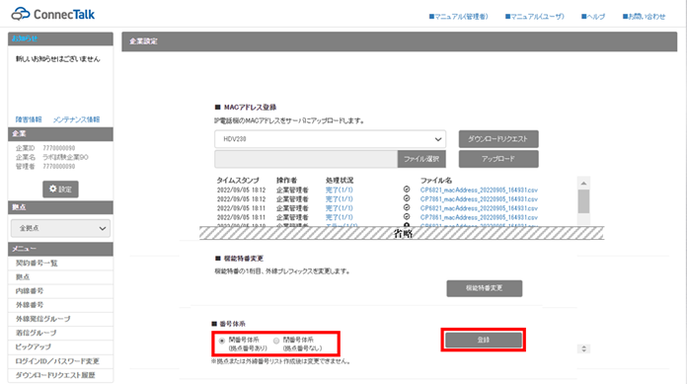Open 拠点 in the side menu
Screen dimensions: 687x384
[x=60, y=277]
